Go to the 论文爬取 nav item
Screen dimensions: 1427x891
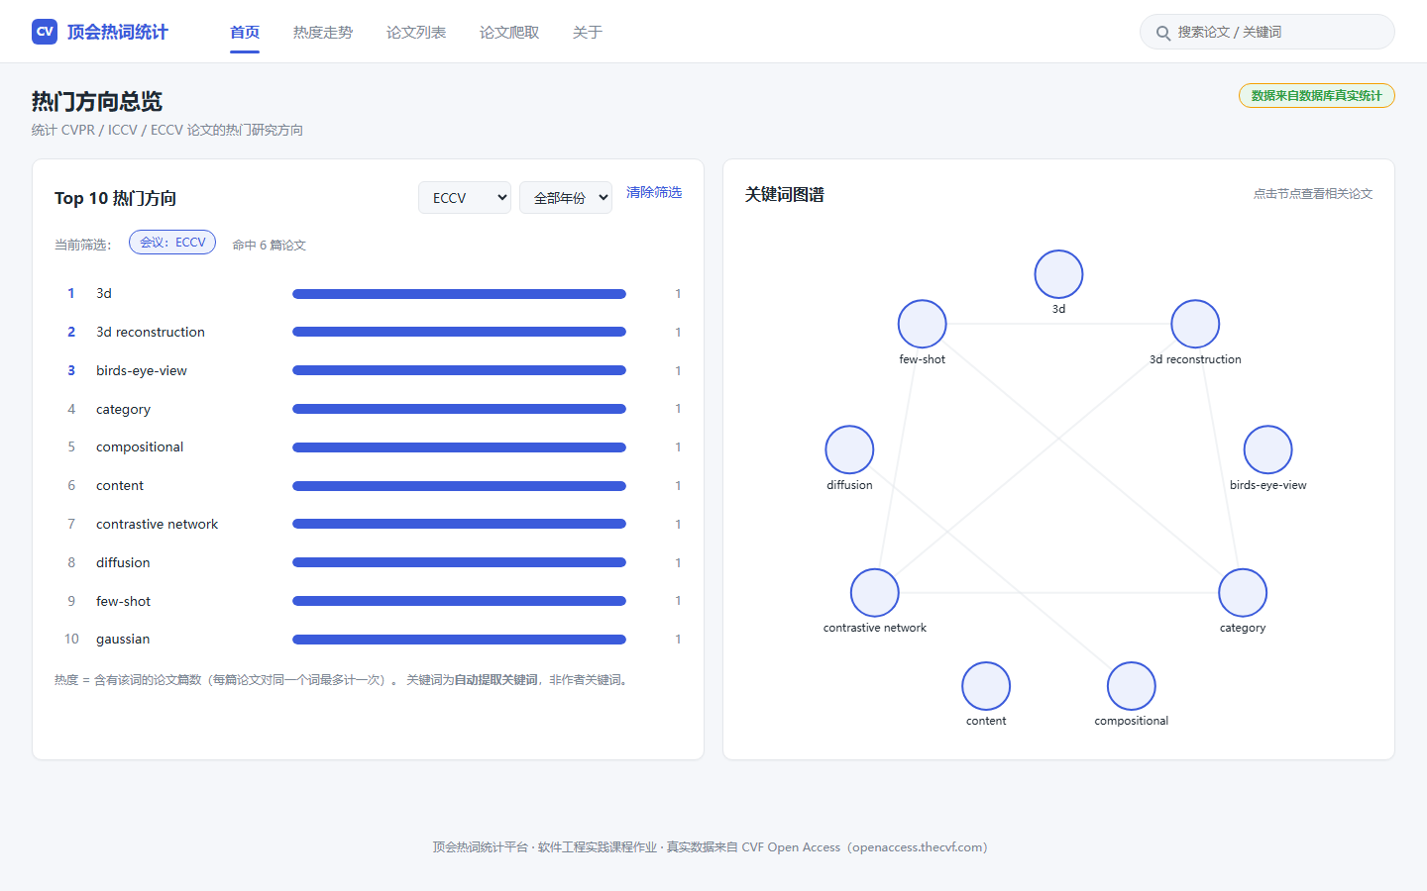[509, 33]
